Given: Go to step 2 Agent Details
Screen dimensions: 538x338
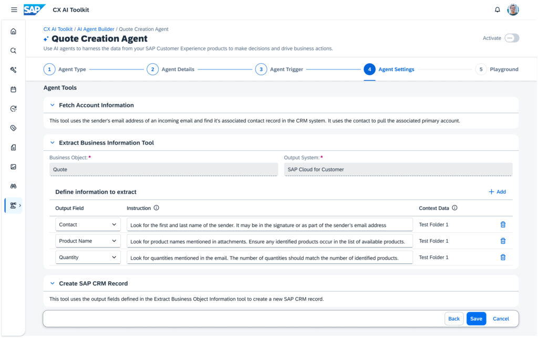Looking at the screenshot, I should pyautogui.click(x=171, y=69).
